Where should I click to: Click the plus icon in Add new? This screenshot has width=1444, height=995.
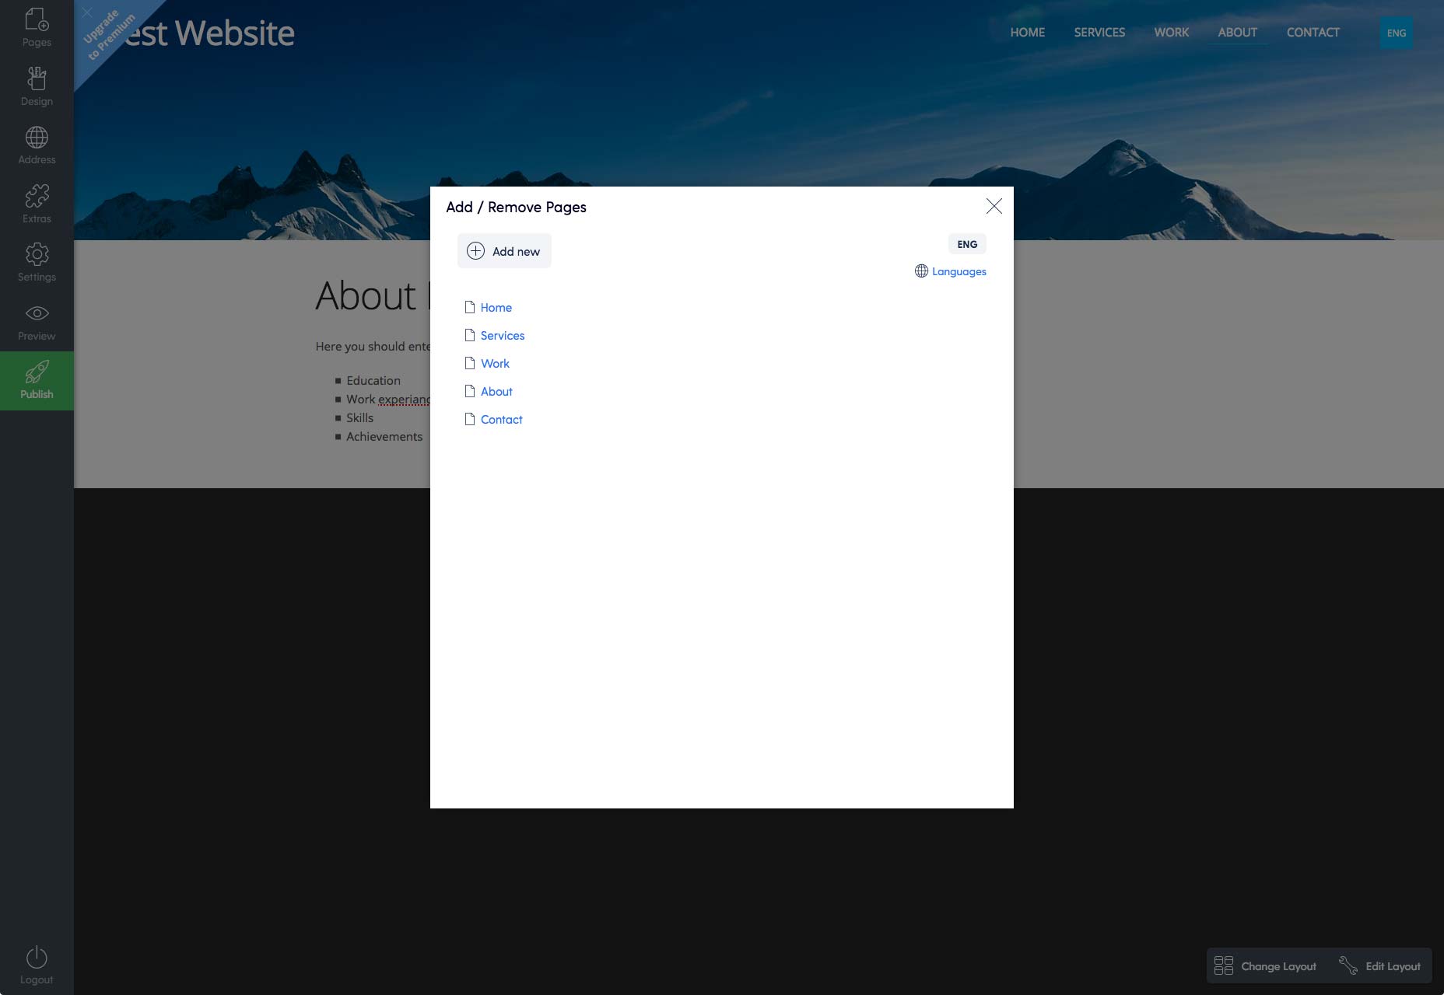click(x=475, y=251)
